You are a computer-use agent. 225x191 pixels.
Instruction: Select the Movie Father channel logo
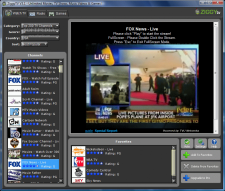14,174
